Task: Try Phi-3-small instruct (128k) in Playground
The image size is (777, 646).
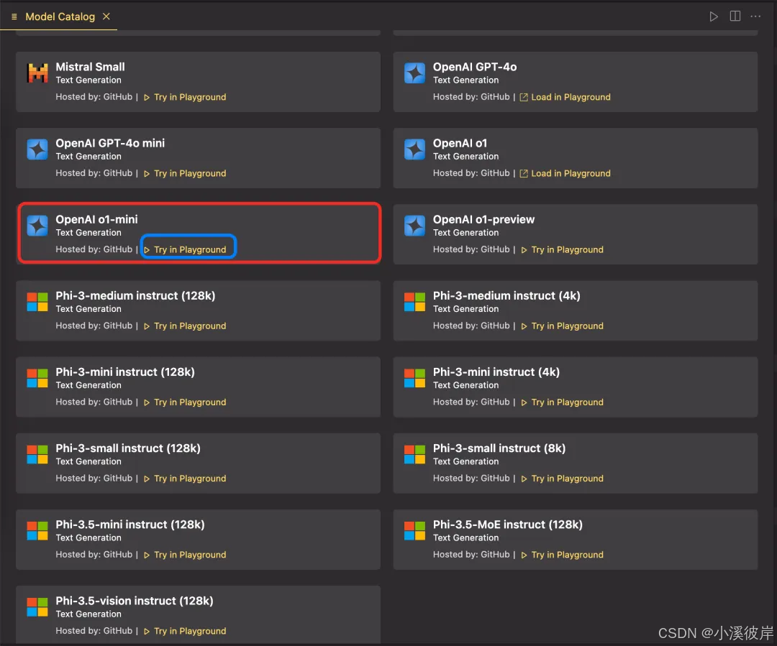Action: (185, 478)
